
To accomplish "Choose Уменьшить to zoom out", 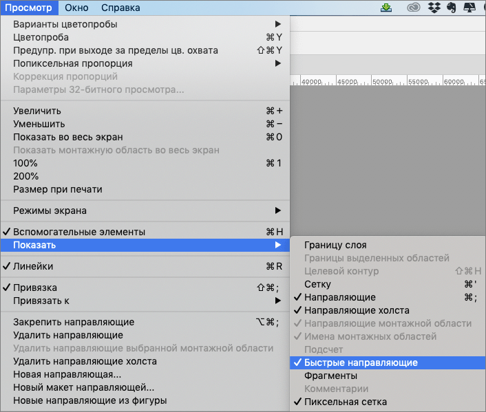I will pyautogui.click(x=145, y=124).
